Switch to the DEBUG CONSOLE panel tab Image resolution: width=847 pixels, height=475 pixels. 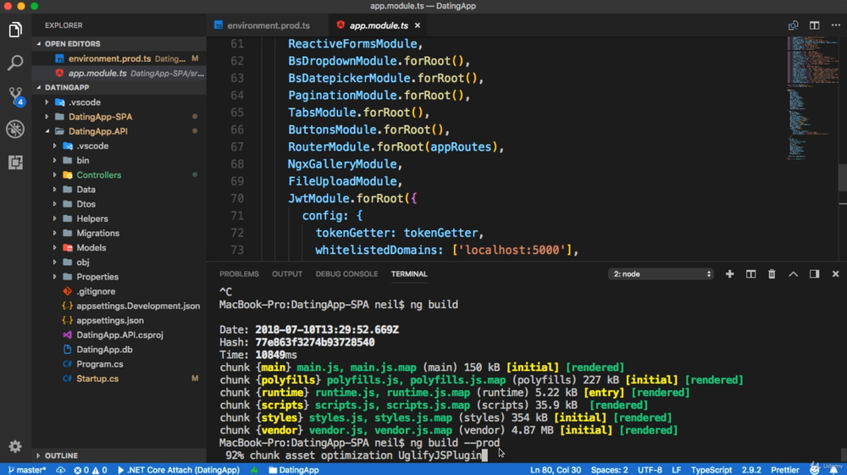point(346,274)
